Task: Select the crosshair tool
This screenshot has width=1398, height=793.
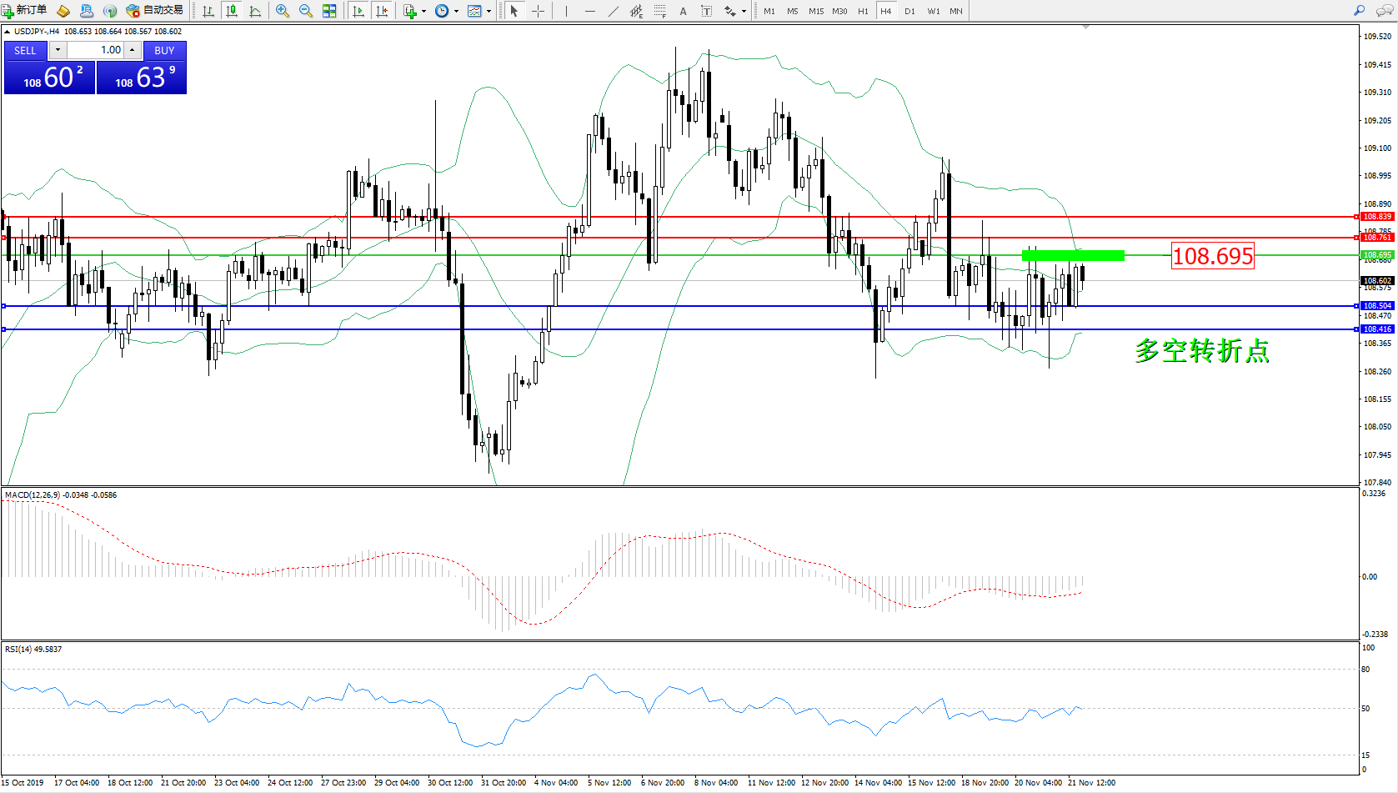Action: tap(539, 11)
